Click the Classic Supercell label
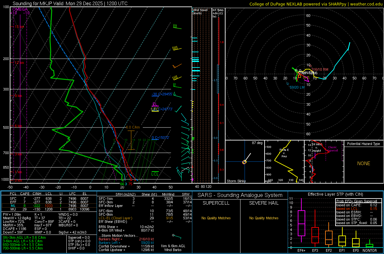 332,149
